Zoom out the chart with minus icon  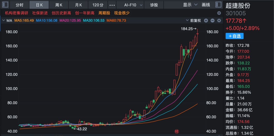click(212, 21)
